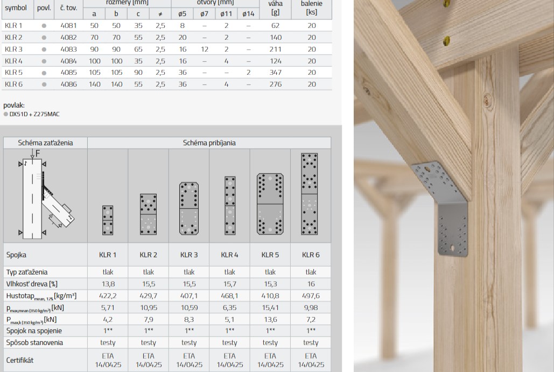Select the KLR 3 nailing pattern diagram
The width and height of the screenshot is (554, 372).
pos(189,208)
